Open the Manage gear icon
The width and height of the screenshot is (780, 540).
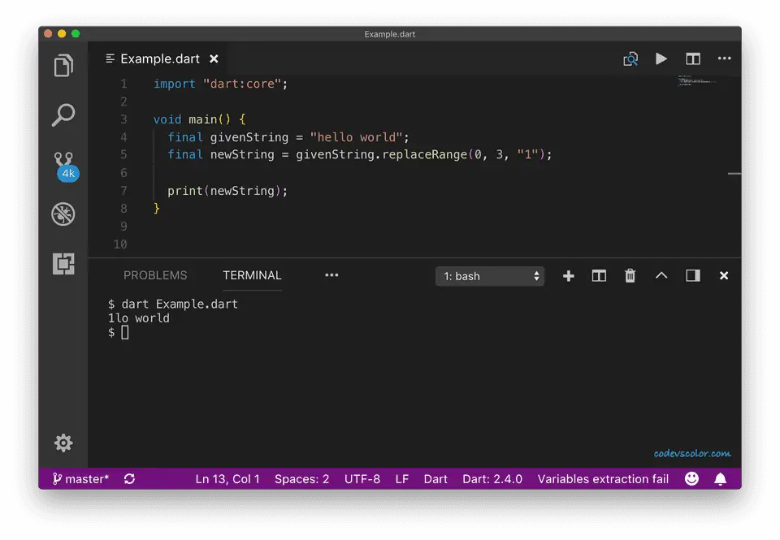[63, 443]
